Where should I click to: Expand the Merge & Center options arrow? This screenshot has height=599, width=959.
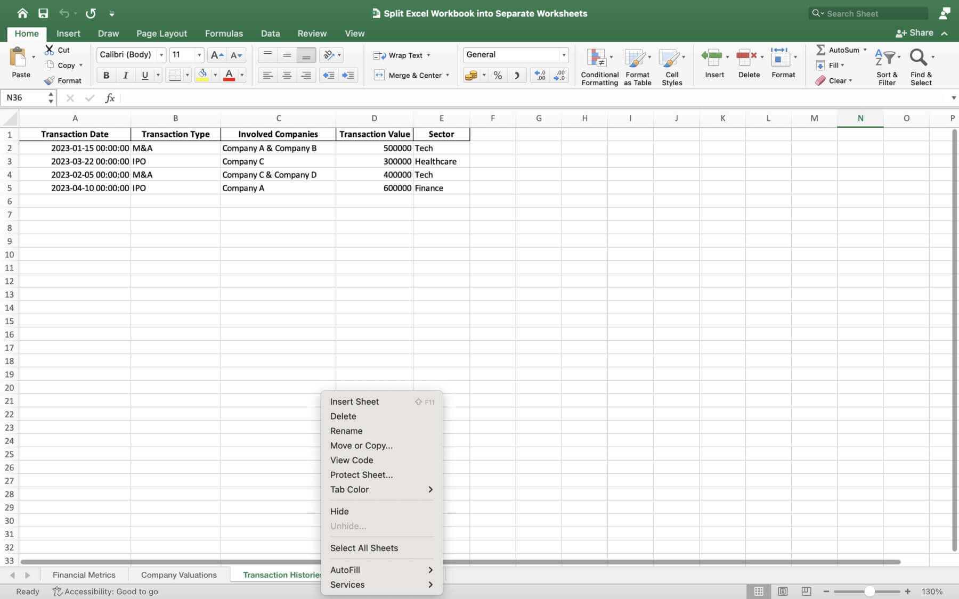(448, 75)
